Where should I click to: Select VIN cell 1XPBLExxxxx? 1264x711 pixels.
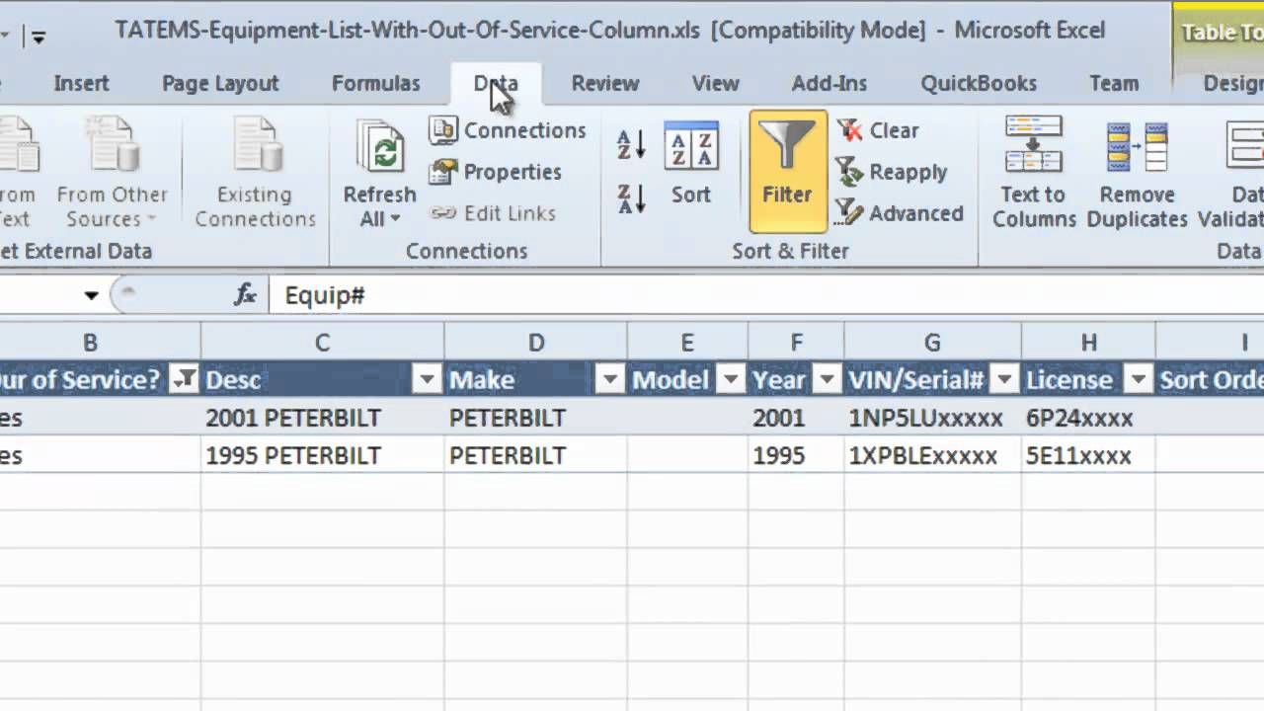tap(932, 455)
